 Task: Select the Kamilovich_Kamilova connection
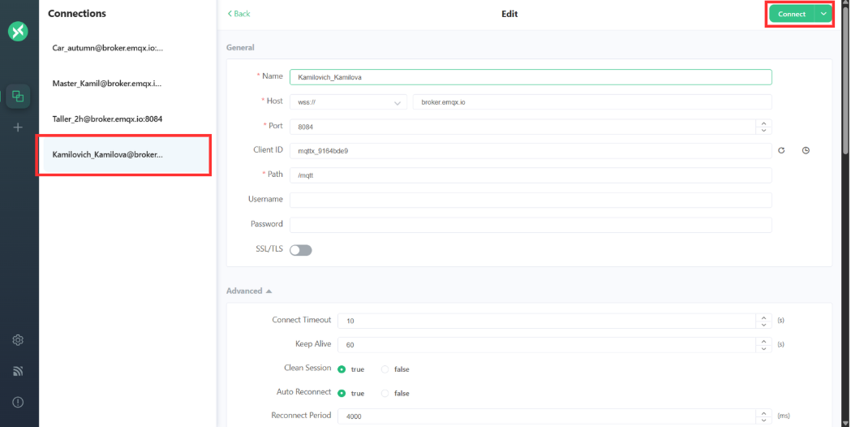(x=127, y=155)
